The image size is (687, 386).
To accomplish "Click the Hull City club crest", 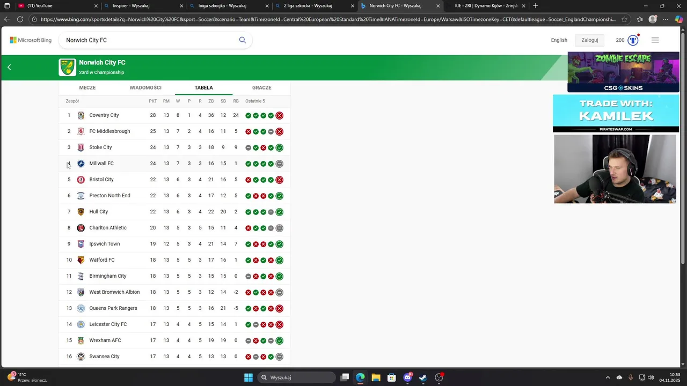I will pos(81,212).
